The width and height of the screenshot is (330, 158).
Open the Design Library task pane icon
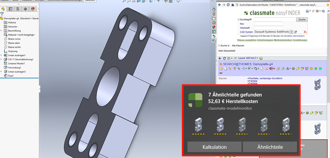(x=214, y=14)
